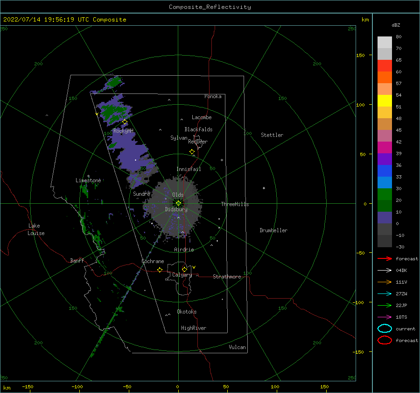This screenshot has height=393, width=420.
Task: Click radar site diamond between Olds and Didsbury
Action: (x=178, y=203)
